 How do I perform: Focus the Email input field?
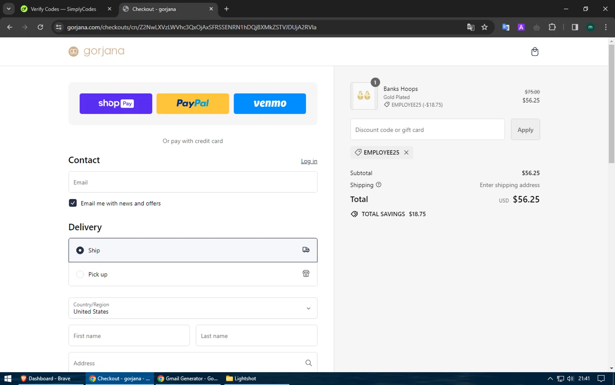click(x=193, y=182)
